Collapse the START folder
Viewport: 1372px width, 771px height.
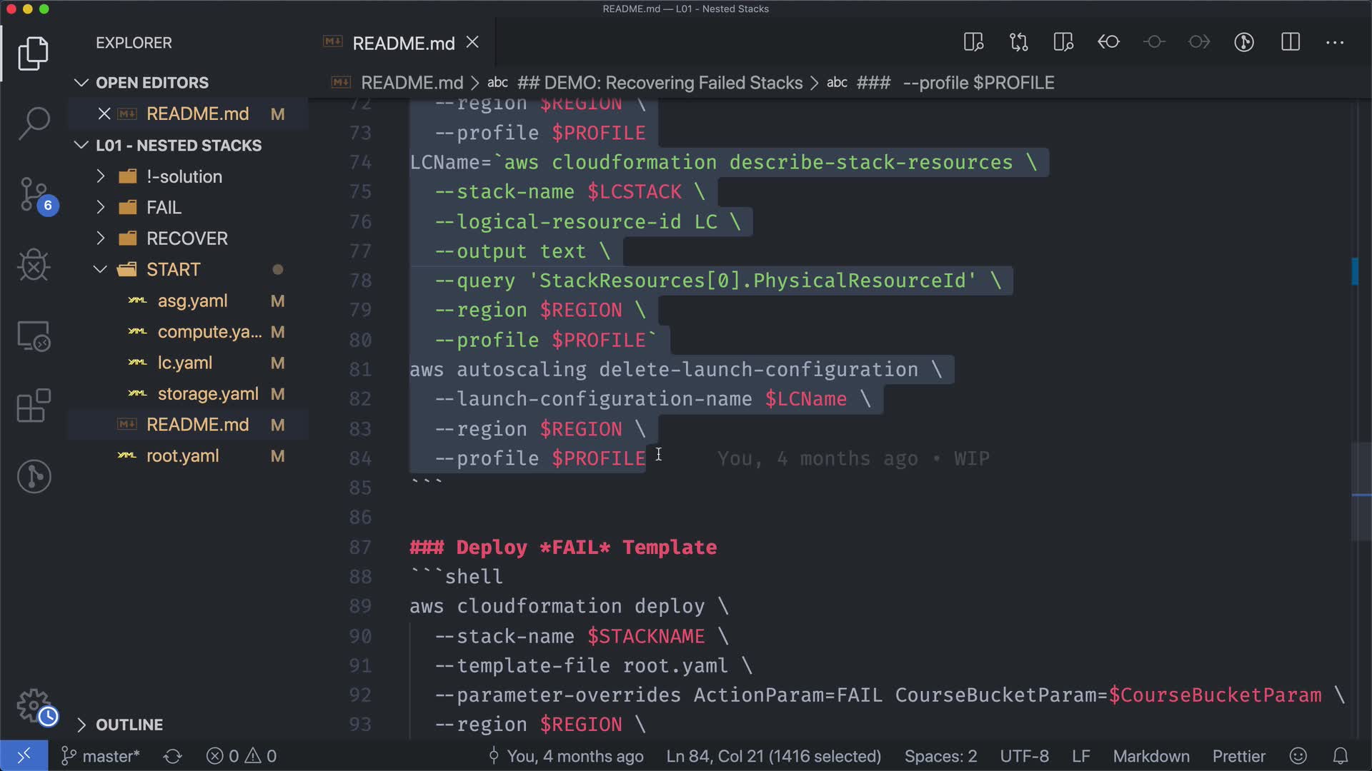pyautogui.click(x=173, y=270)
